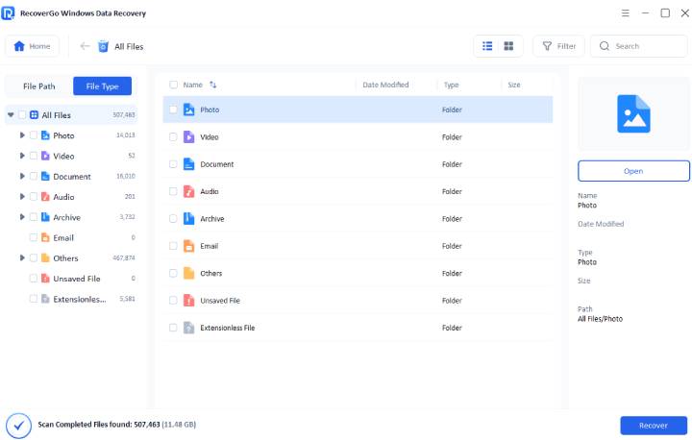The height and width of the screenshot is (440, 692).
Task: Click the Home house icon
Action: point(19,46)
